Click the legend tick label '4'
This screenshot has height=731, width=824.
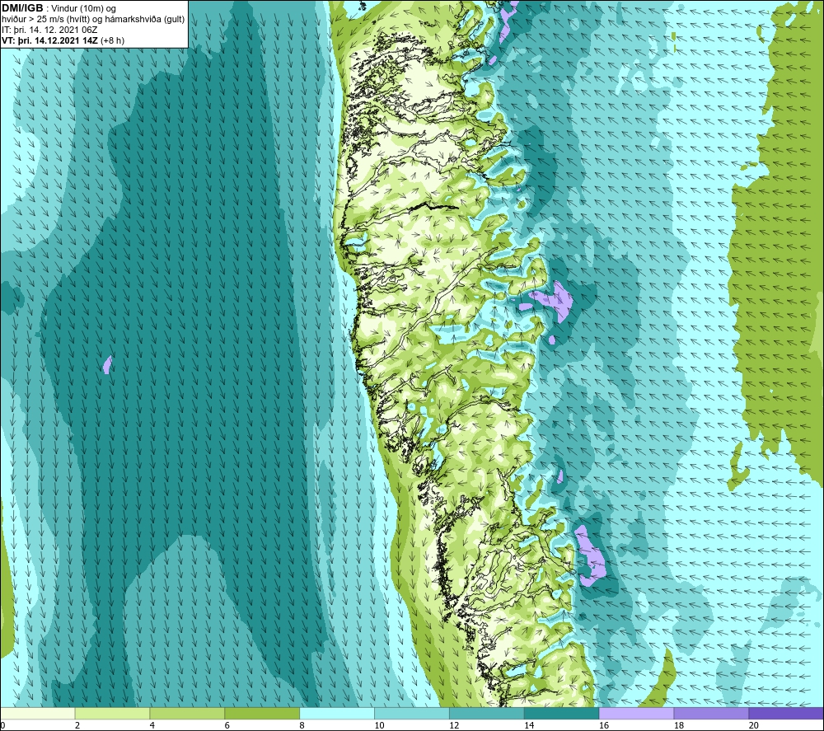coord(152,726)
